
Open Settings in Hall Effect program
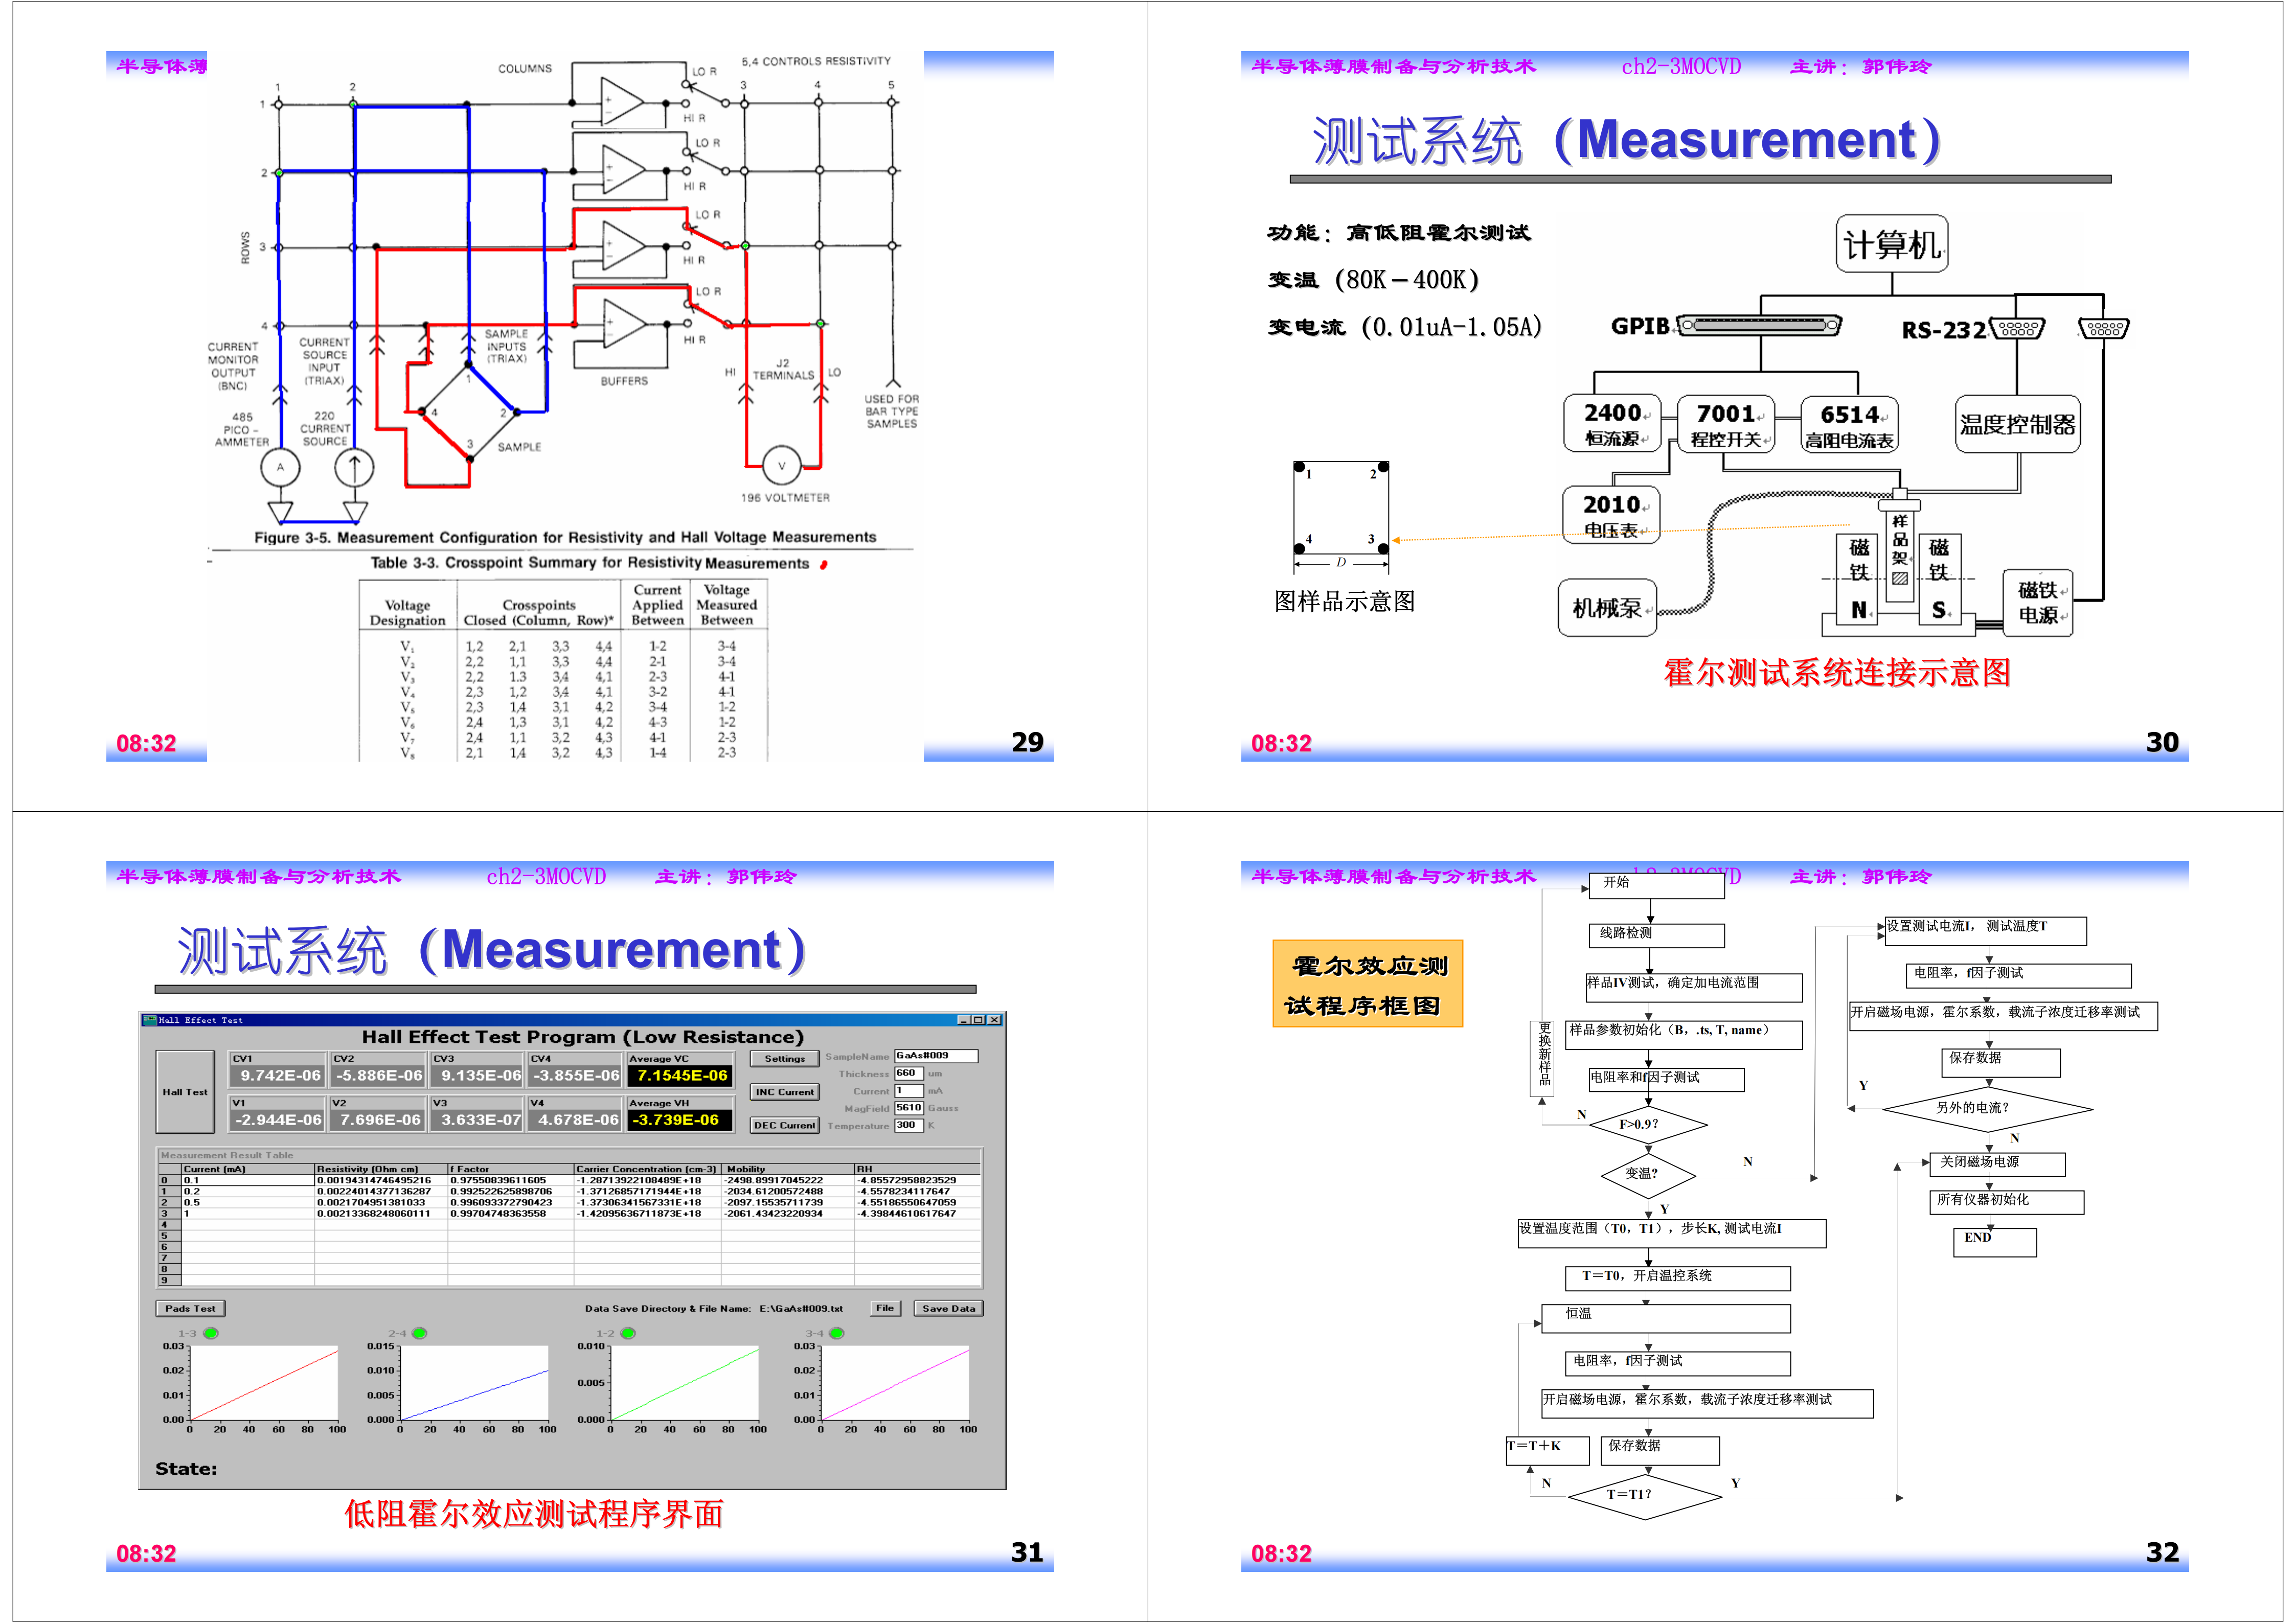pyautogui.click(x=784, y=1058)
